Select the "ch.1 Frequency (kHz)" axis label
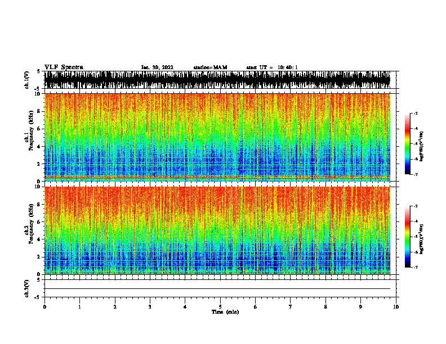446x344 pixels. tap(29, 131)
